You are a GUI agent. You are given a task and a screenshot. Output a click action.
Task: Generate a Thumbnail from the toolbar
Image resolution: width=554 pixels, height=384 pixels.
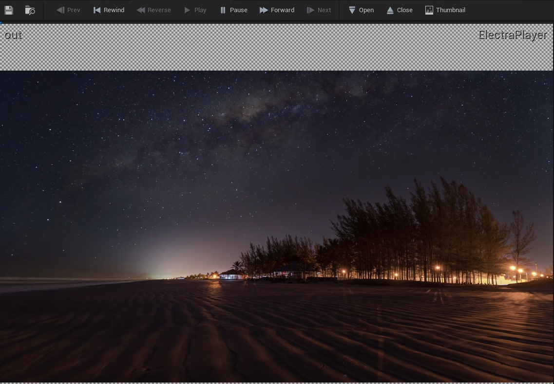click(445, 10)
